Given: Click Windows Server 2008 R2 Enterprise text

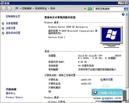Looking at the screenshot, I should click(68, 27).
